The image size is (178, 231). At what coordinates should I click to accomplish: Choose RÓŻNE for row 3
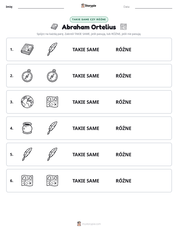123,102
